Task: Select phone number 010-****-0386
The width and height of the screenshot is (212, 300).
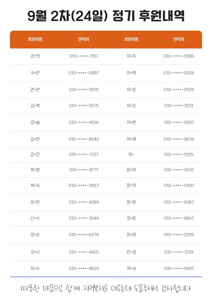Action: point(179,56)
